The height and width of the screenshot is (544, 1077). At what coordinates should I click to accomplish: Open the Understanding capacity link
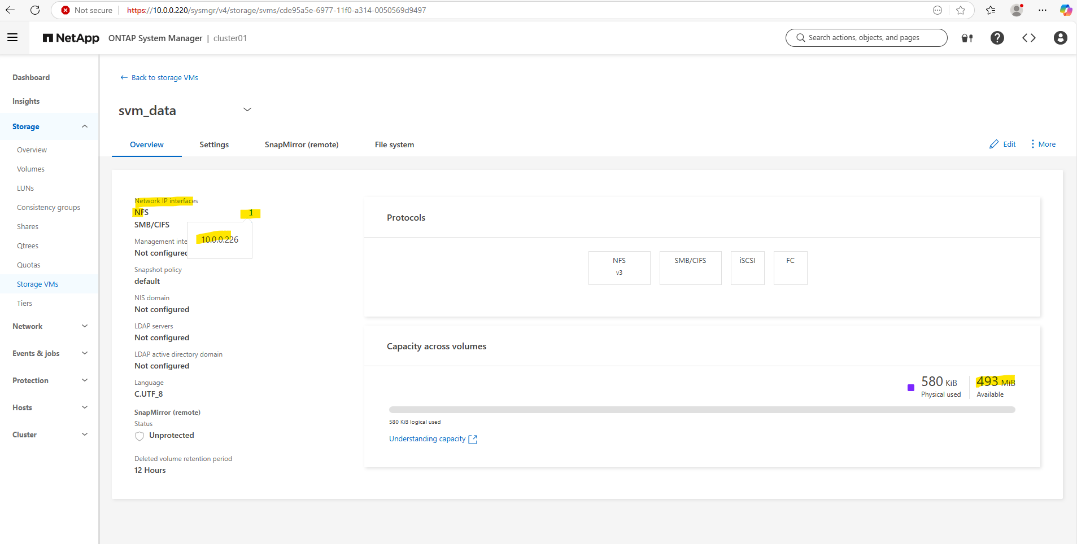coord(427,439)
